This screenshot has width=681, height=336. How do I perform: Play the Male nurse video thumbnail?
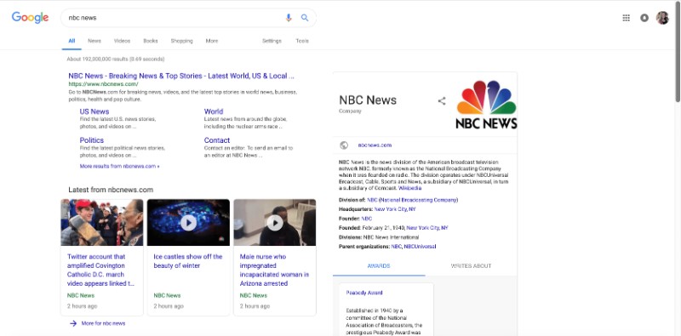[274, 222]
